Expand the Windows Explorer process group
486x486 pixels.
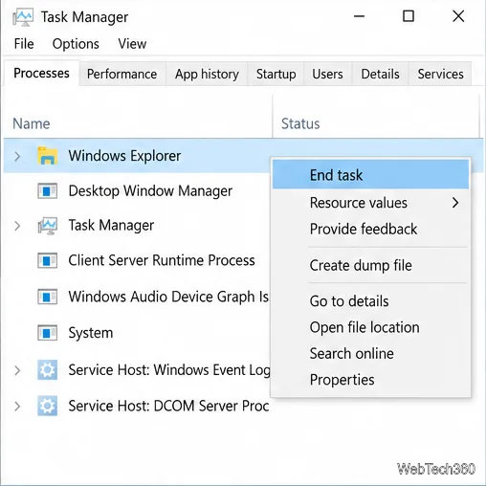pos(17,156)
